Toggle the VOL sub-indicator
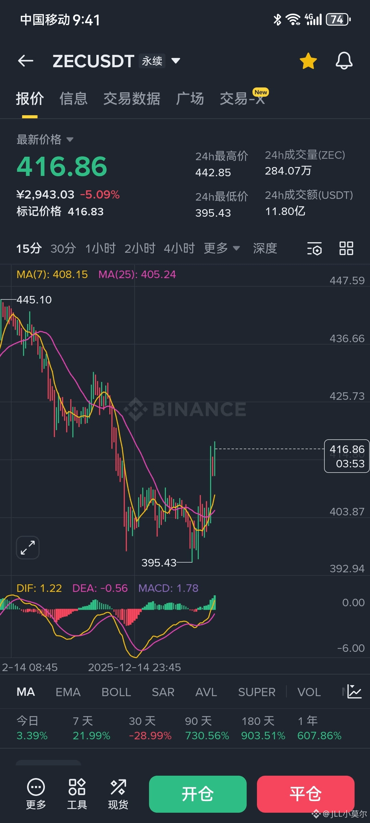Screen dimensions: 370x823 [309, 692]
